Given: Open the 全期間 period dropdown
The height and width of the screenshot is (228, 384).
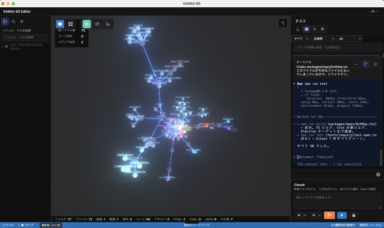Looking at the screenshot, I should (323, 39).
